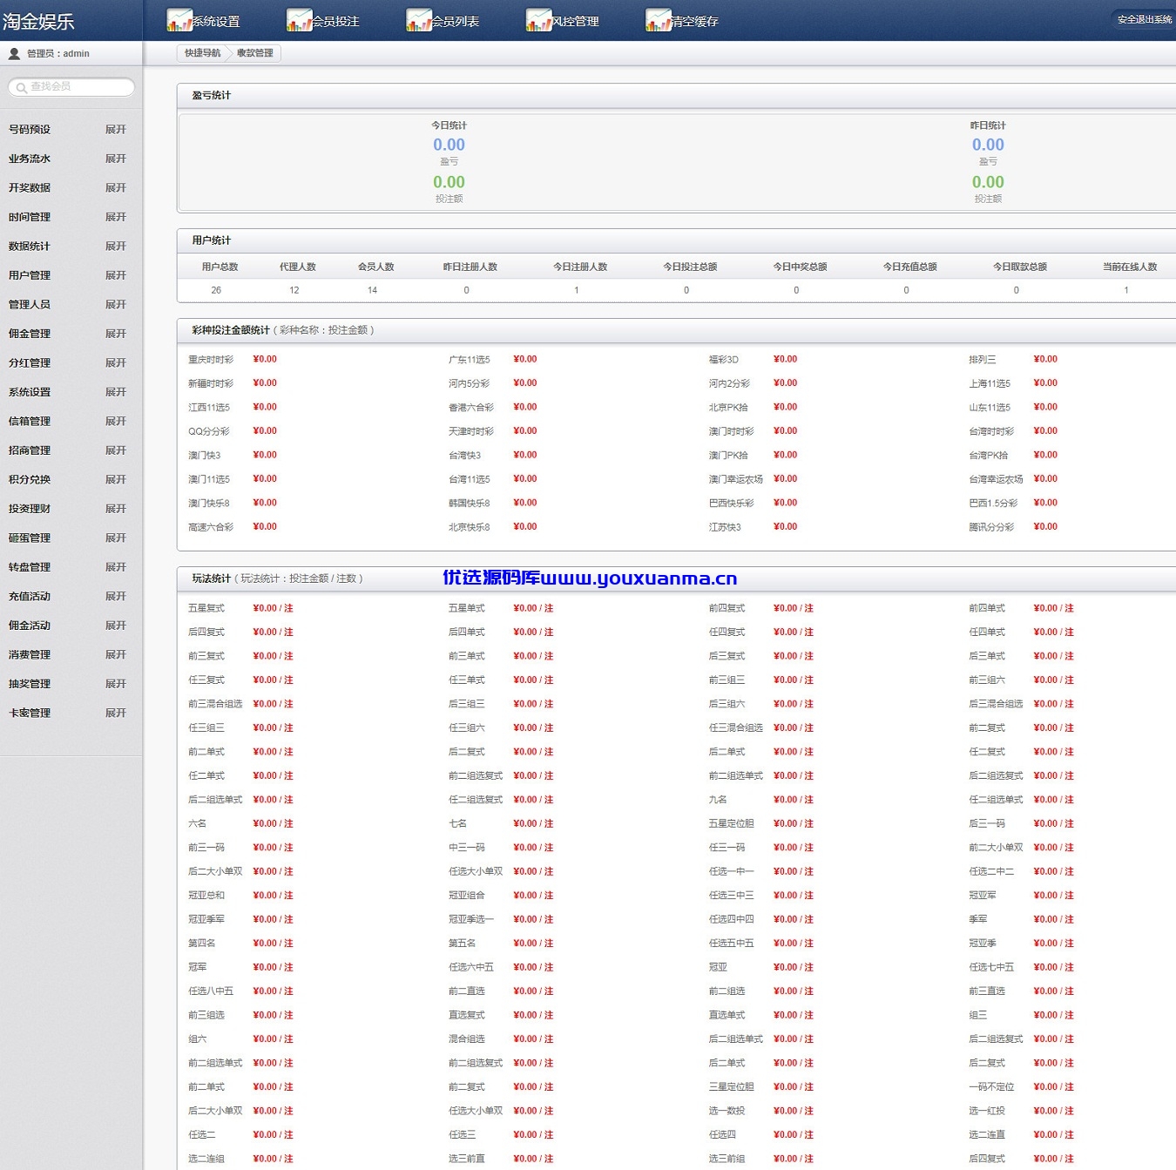
Task: Click the chart icon beside 清空缓存
Action: click(x=659, y=20)
